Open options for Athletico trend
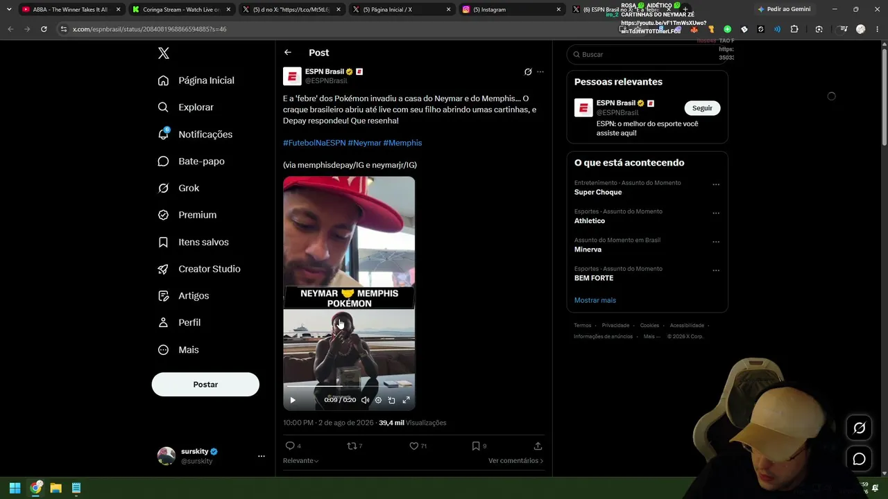The width and height of the screenshot is (888, 499). (x=716, y=213)
